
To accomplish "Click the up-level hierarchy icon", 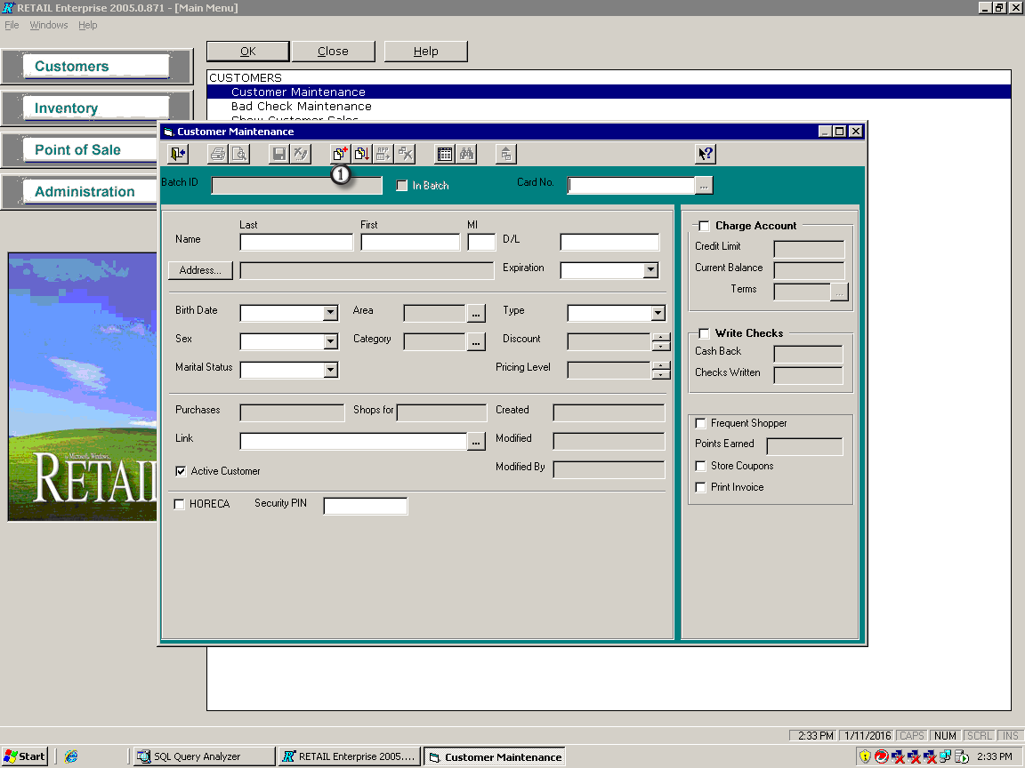I will click(x=506, y=154).
